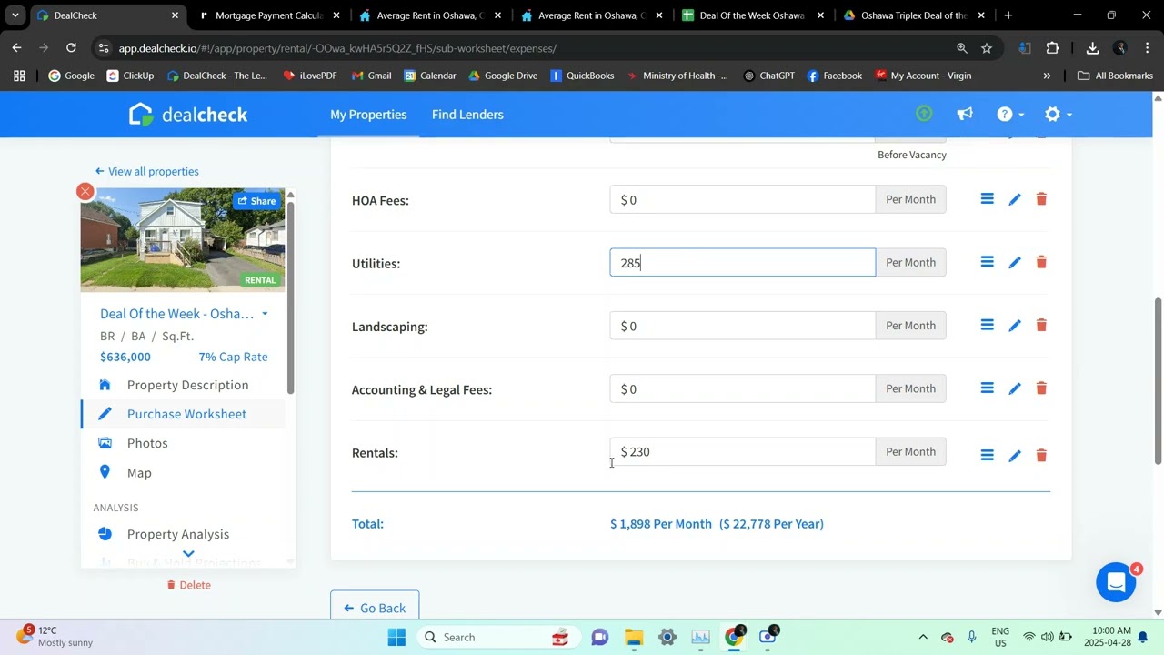Click reorder icon for Accounting & Legal Fees
The height and width of the screenshot is (655, 1164).
pyautogui.click(x=987, y=388)
